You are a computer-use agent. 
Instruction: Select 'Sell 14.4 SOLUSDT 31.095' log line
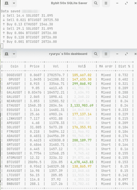[x=28, y=16]
